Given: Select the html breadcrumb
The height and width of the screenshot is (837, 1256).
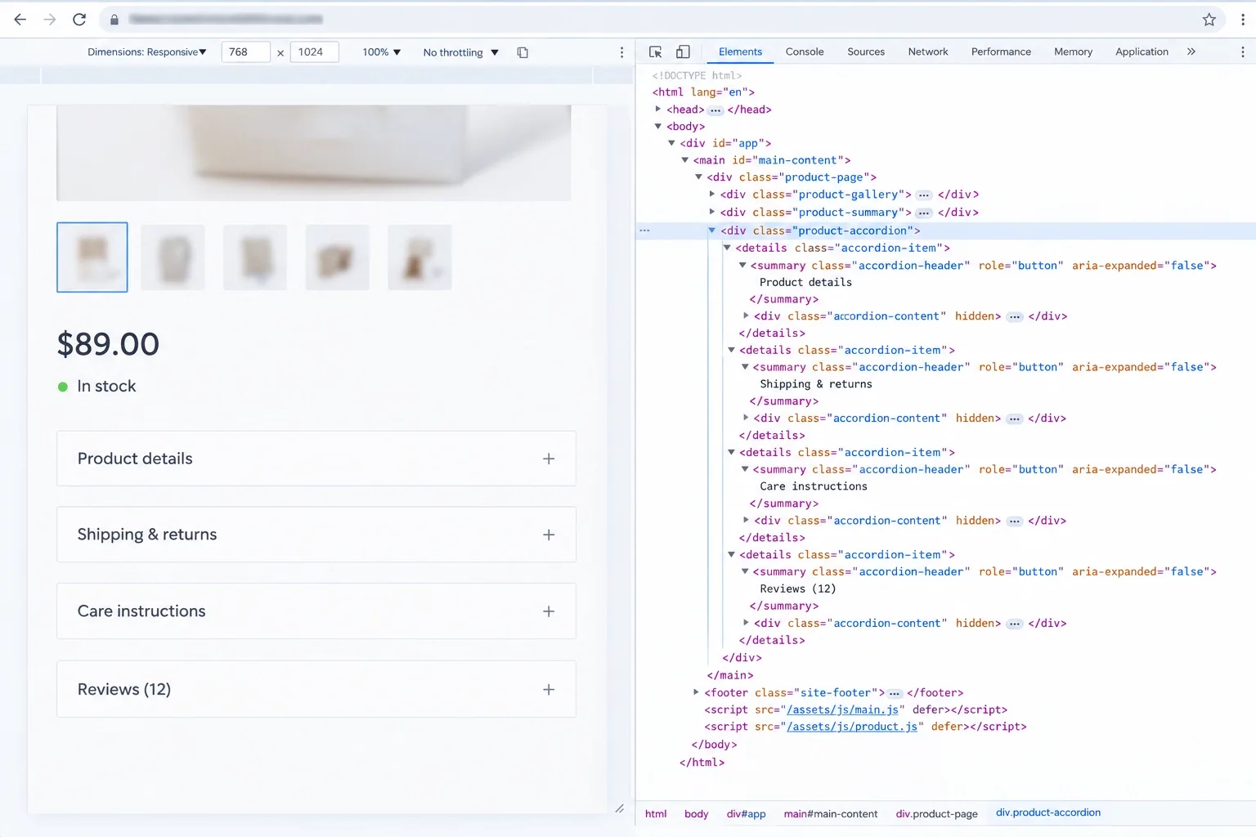Looking at the screenshot, I should point(656,814).
